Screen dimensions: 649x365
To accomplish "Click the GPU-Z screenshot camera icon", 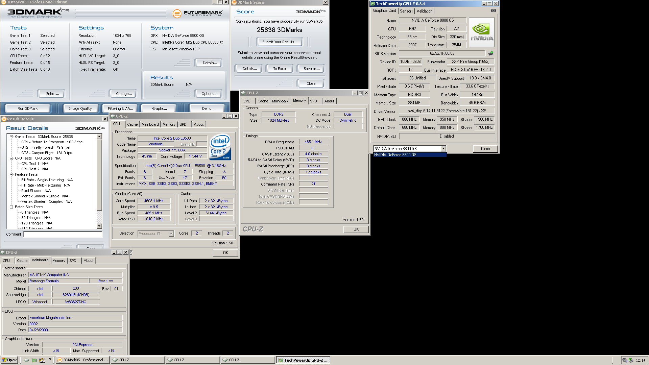I will point(494,10).
